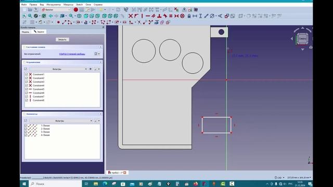Select 3-Линия in the elements list
The height and width of the screenshot is (187, 333).
tap(45, 132)
